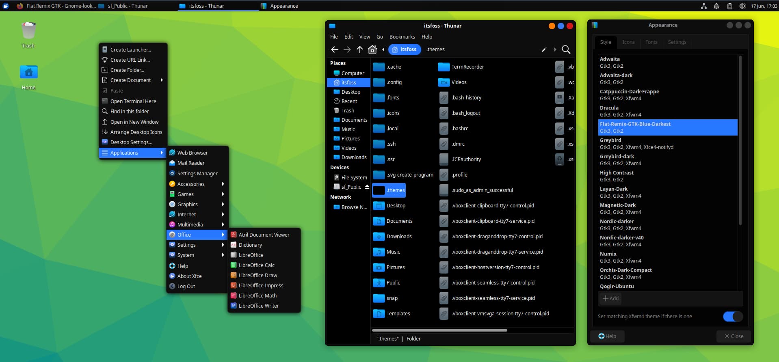Image resolution: width=779 pixels, height=362 pixels.
Task: Click the battery icon in top panel
Action: 729,6
